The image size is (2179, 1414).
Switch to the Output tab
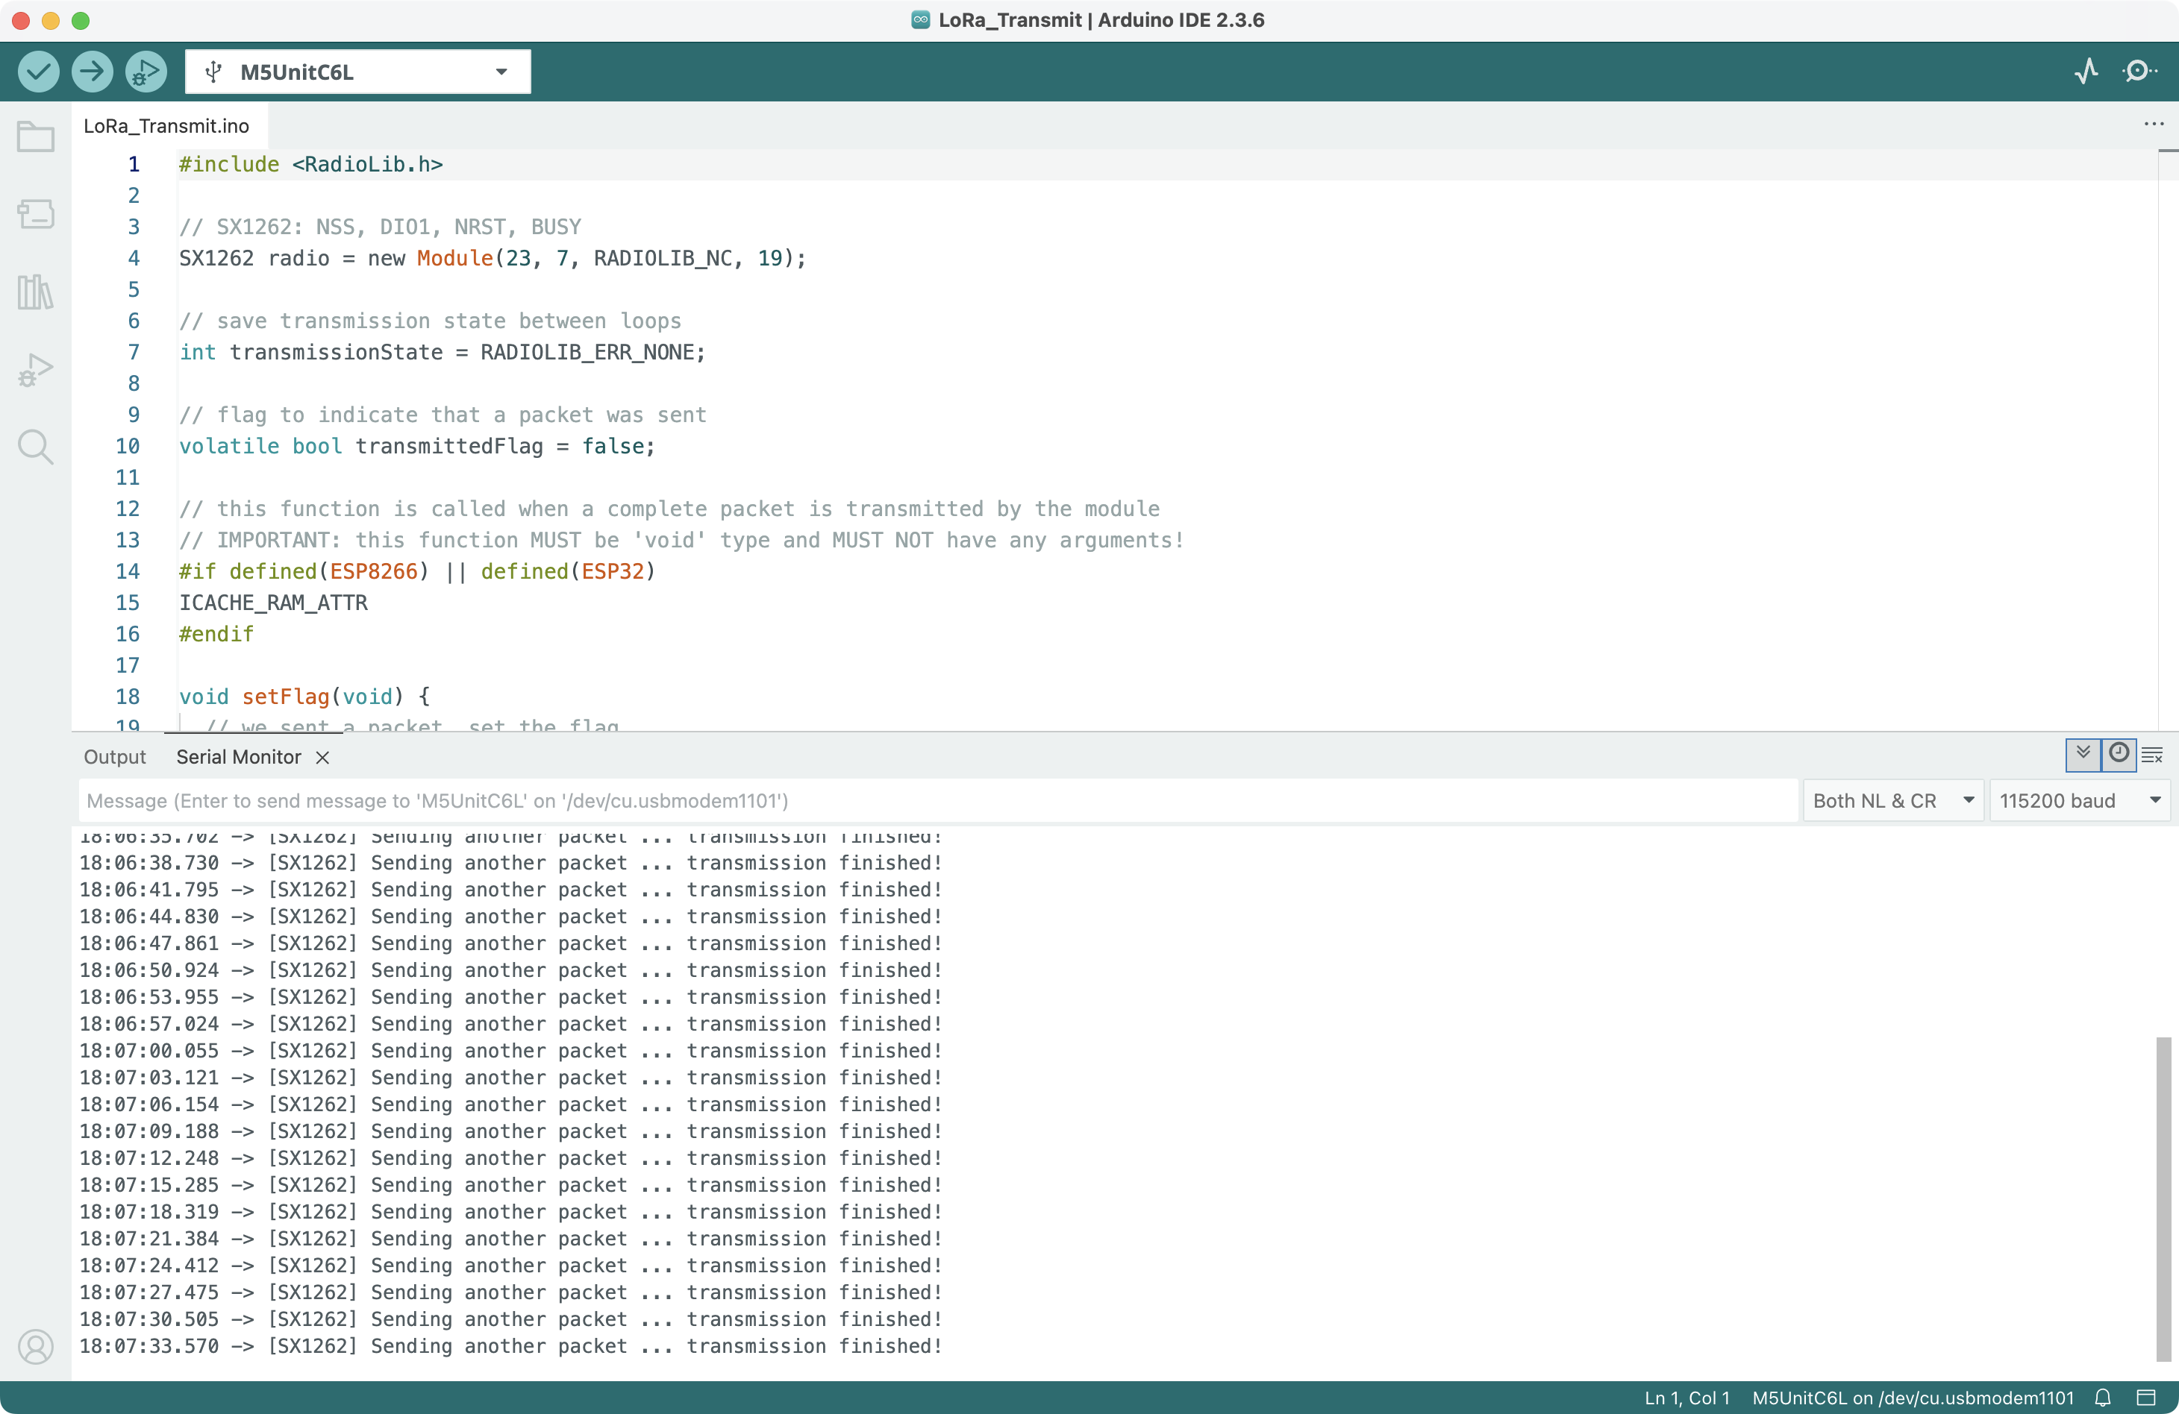[114, 757]
